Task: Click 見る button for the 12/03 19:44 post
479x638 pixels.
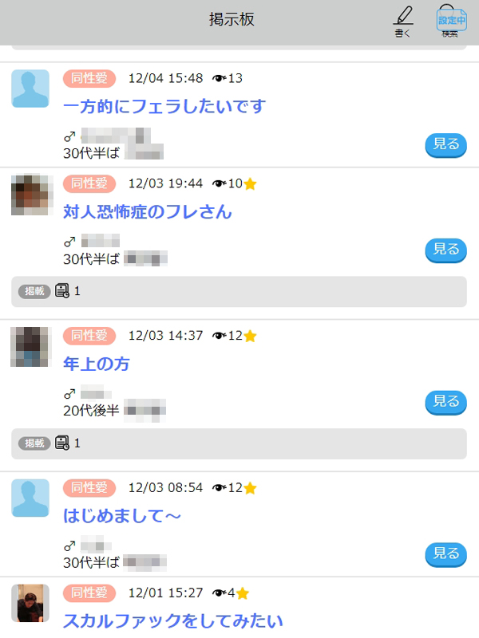Action: click(446, 250)
